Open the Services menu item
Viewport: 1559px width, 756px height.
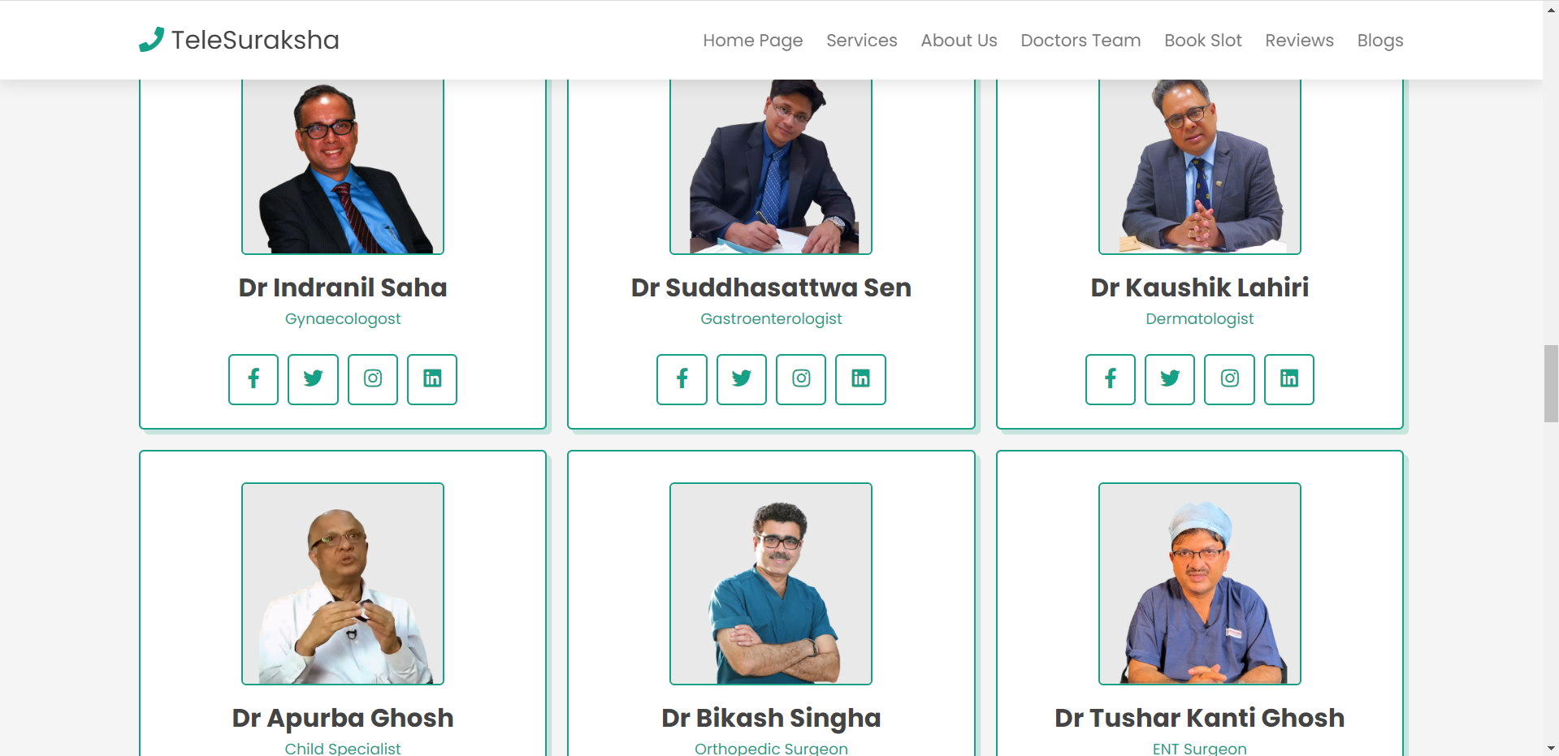[862, 41]
